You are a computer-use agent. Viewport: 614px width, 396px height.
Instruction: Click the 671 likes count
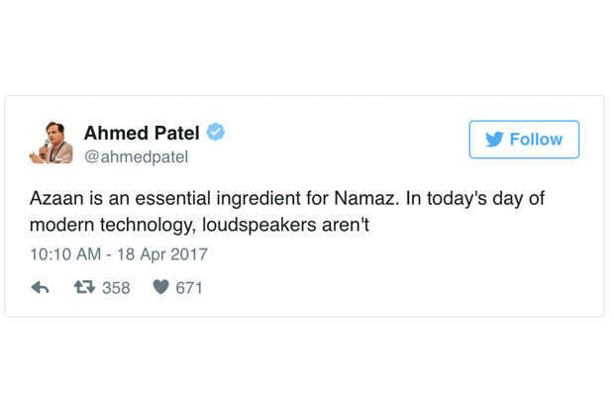click(189, 288)
